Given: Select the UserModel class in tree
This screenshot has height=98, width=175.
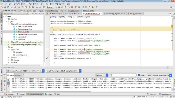Looking at the screenshot, I should click(x=21, y=39).
